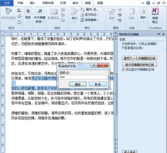Click 确定 in the unprotect dialog
The image size is (167, 153).
(78, 84)
